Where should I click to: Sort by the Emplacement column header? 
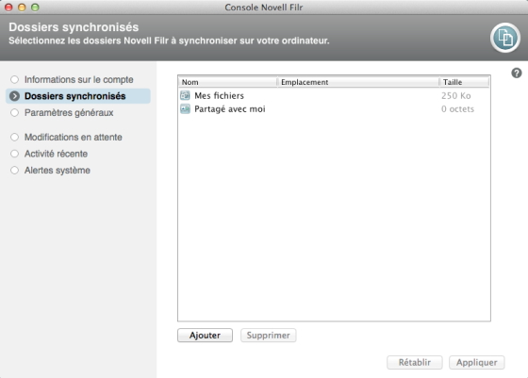(x=358, y=82)
